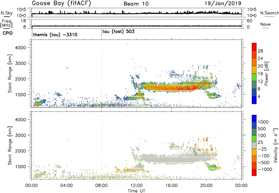
Task: Click the "Nave" legend label
Action: point(265,24)
